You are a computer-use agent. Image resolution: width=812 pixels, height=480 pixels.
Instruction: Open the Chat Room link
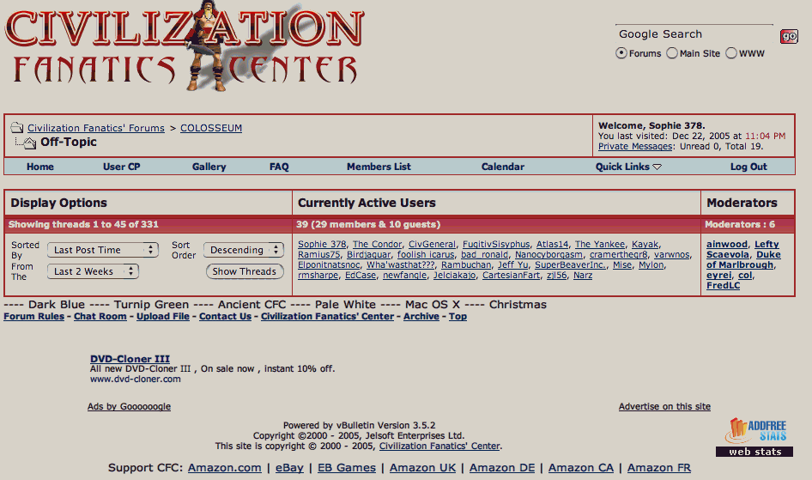[x=100, y=316]
